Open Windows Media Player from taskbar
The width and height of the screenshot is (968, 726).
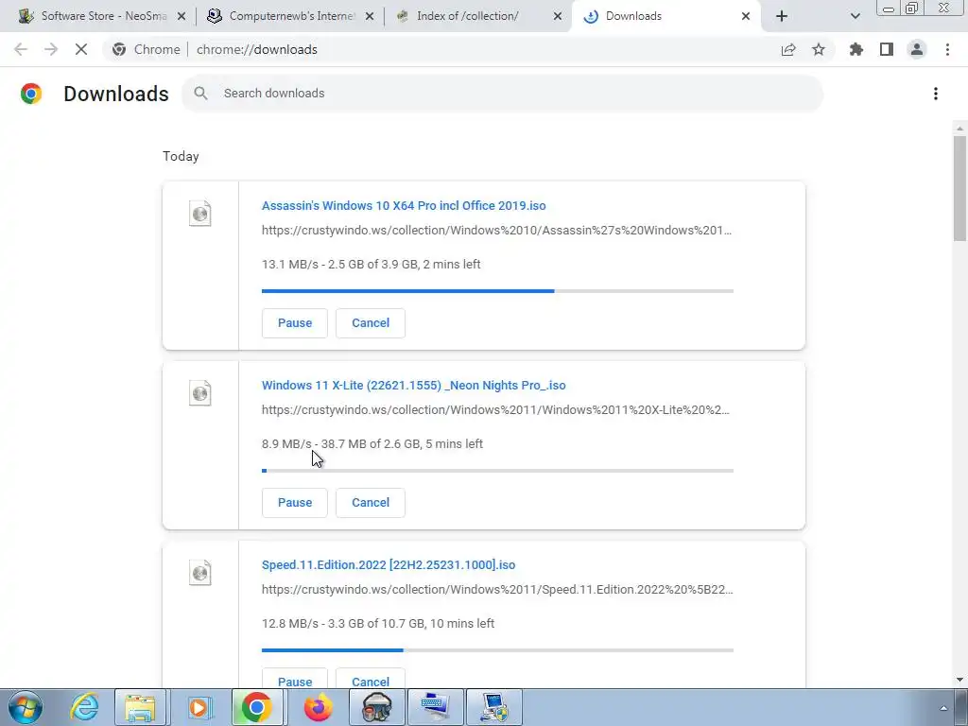click(x=199, y=707)
